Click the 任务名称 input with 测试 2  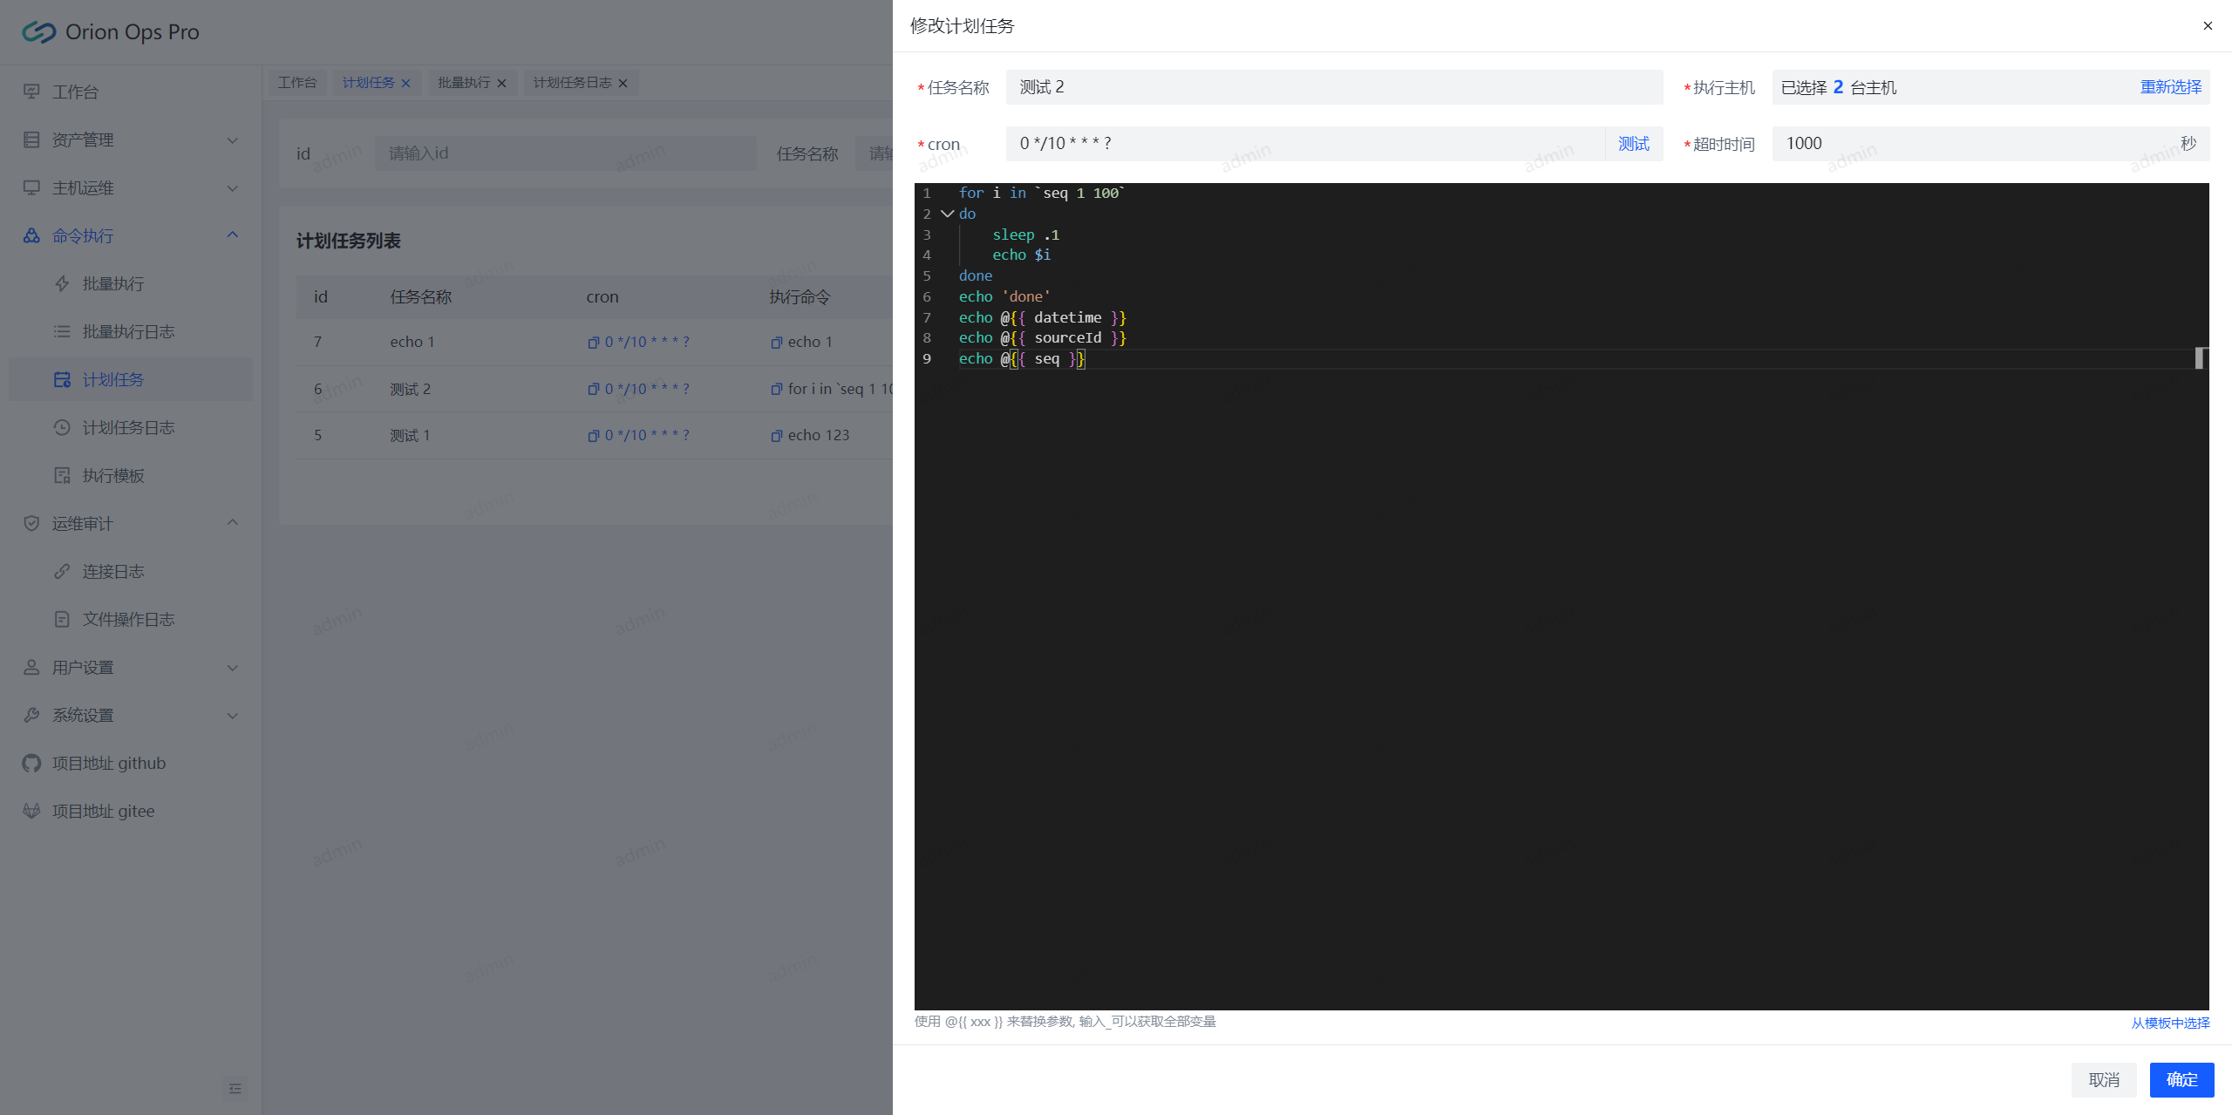[1334, 87]
